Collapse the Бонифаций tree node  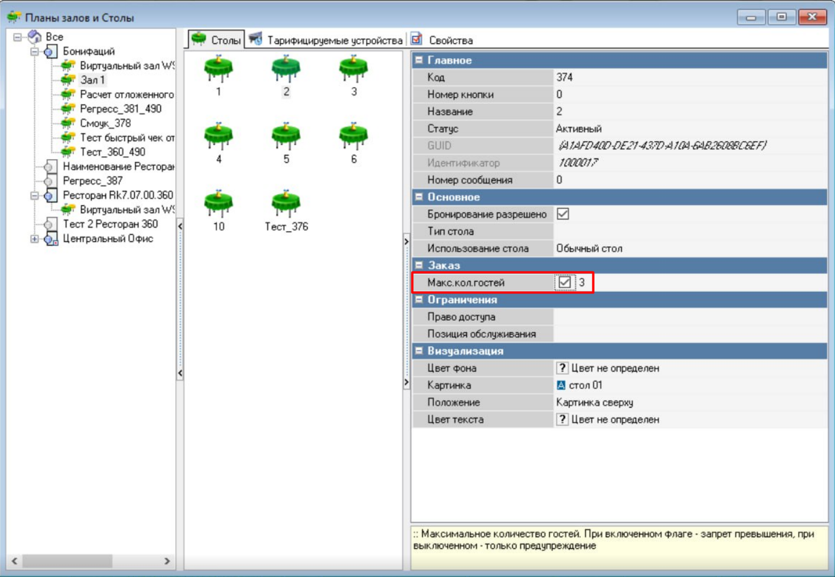point(35,51)
